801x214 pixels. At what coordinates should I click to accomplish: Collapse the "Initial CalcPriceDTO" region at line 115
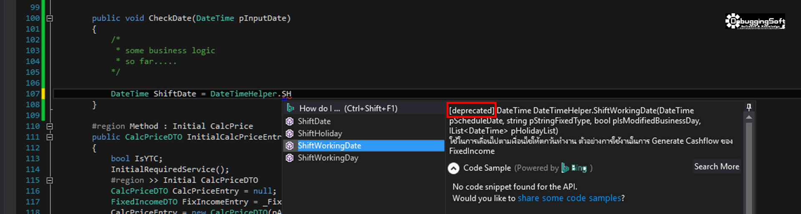(50, 180)
